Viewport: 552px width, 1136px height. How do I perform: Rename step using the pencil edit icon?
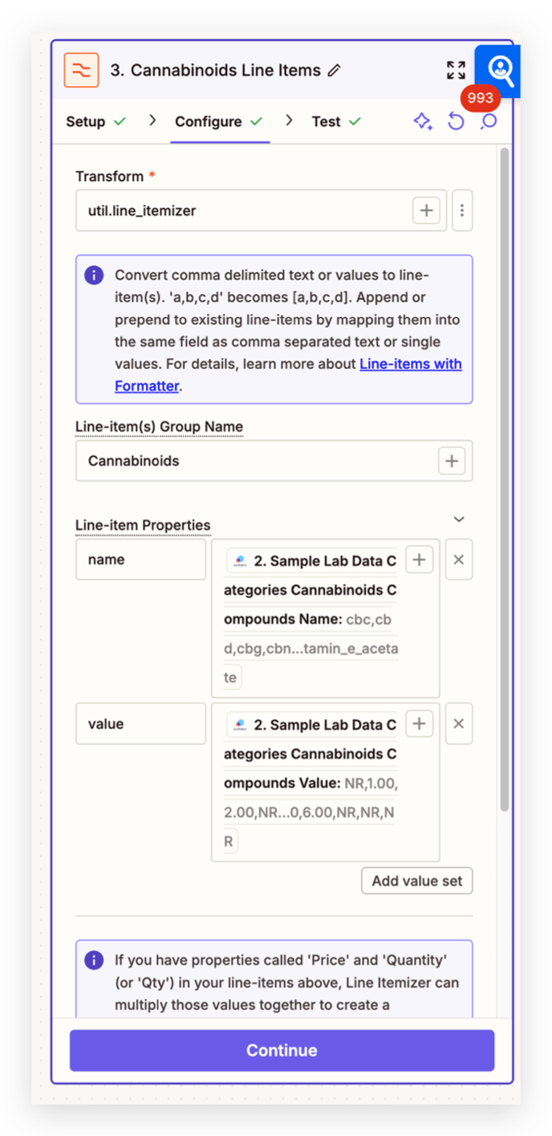tap(335, 71)
